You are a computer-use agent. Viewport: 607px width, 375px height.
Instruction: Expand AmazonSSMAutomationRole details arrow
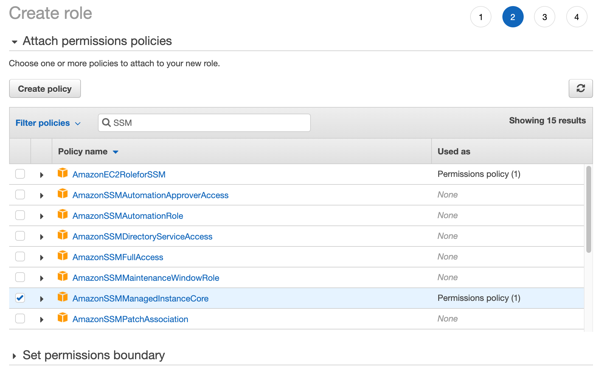tap(42, 216)
